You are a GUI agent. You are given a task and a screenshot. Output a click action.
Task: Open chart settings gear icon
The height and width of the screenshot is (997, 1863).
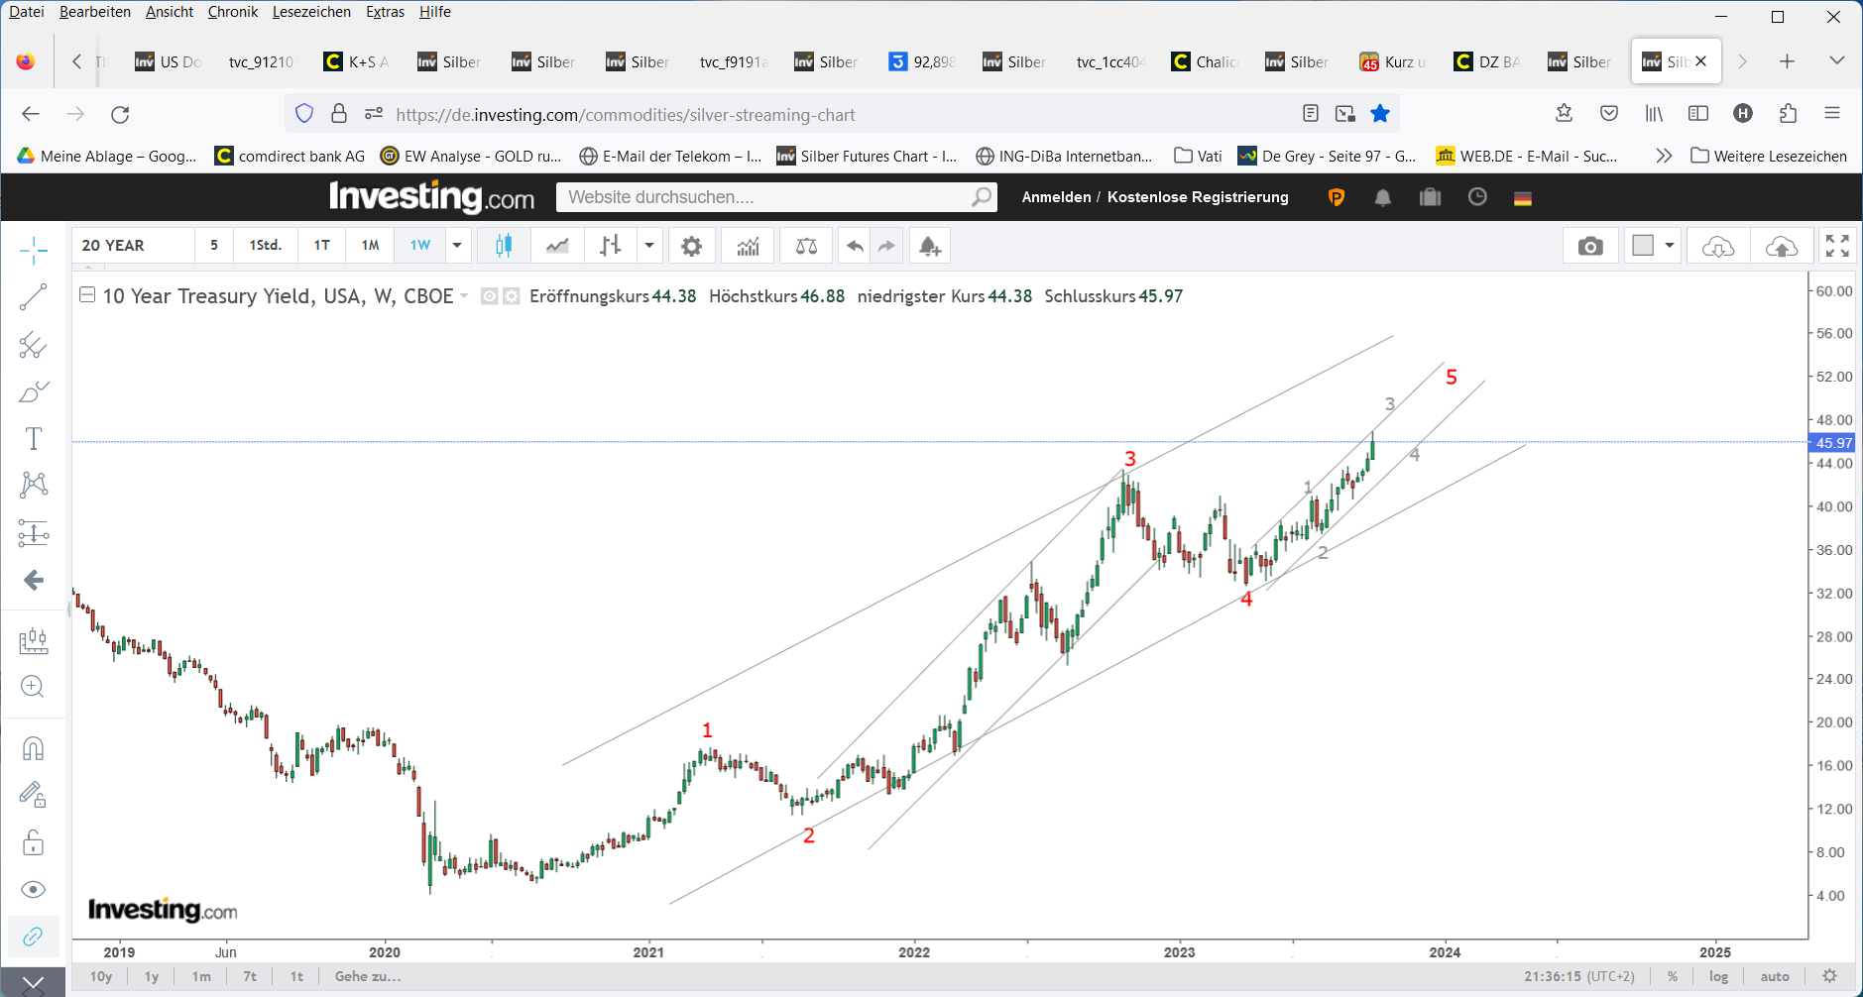click(x=691, y=246)
